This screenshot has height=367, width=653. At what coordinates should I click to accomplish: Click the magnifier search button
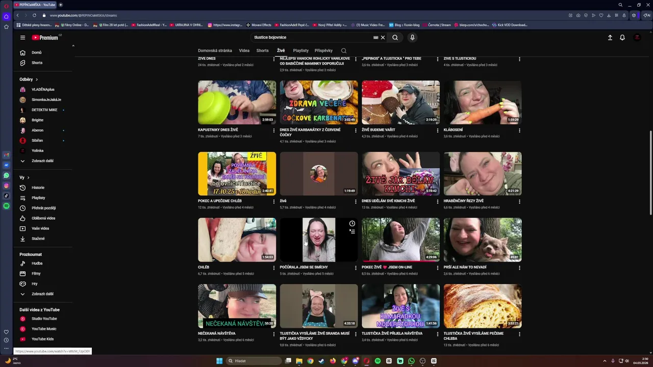tap(395, 37)
